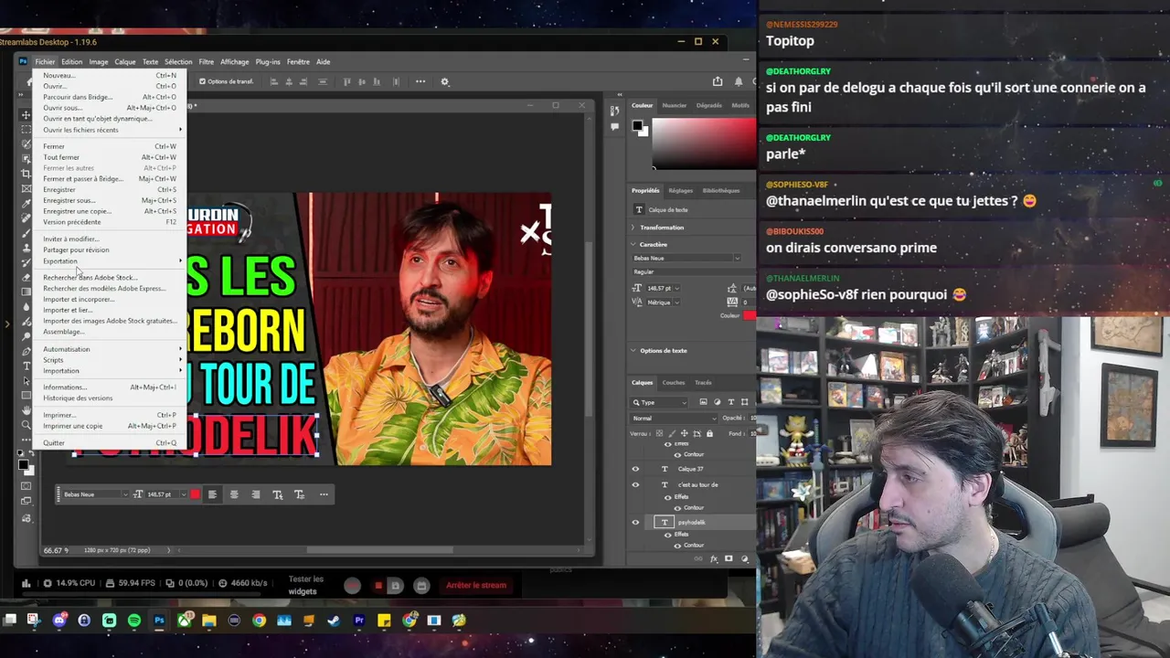Open Spotify from the taskbar
1170x658 pixels.
pos(134,621)
